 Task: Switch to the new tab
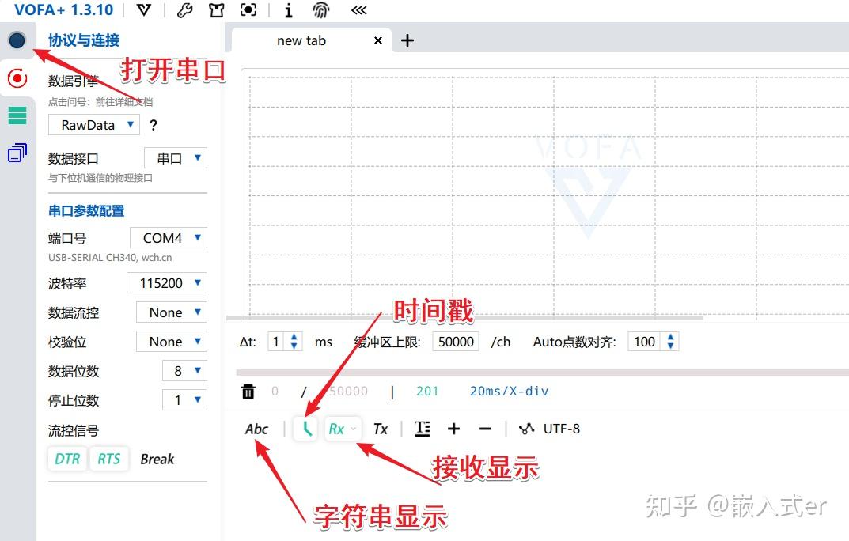[x=301, y=40]
